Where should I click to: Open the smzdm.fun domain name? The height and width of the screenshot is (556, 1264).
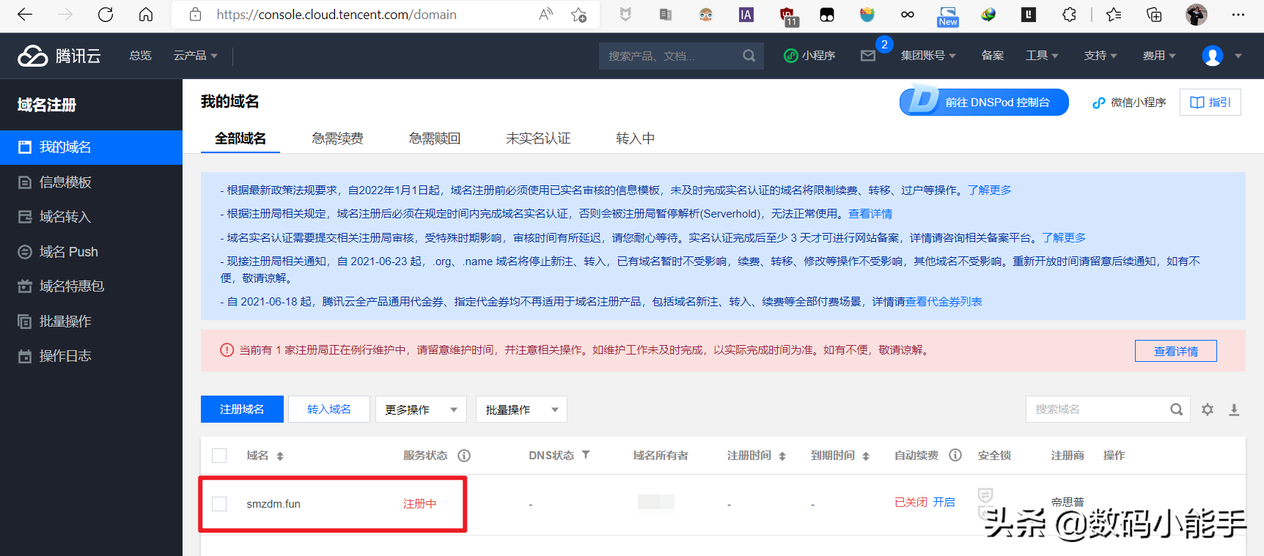point(273,504)
